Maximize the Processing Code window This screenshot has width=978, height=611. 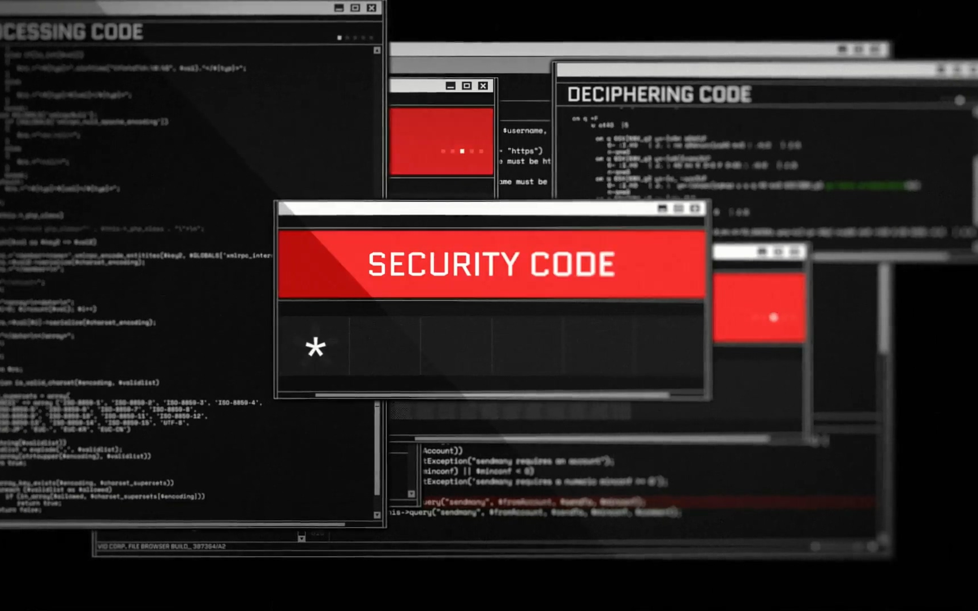click(355, 8)
